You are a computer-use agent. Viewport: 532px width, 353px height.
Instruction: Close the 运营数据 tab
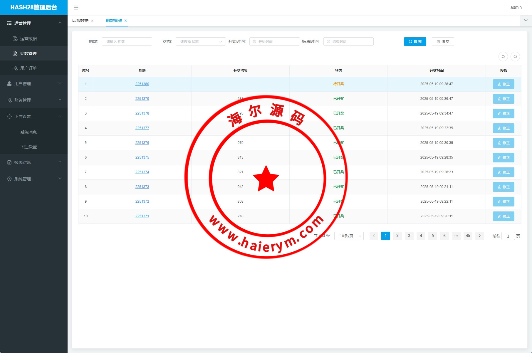[x=92, y=21]
